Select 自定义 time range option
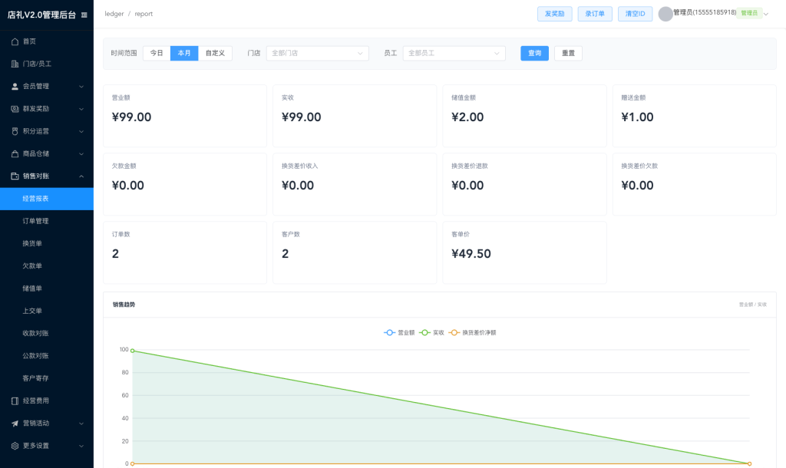 point(215,53)
